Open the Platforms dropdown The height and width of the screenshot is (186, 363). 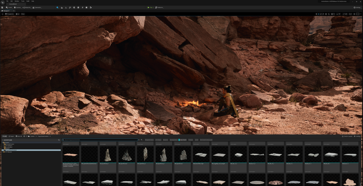159,7
